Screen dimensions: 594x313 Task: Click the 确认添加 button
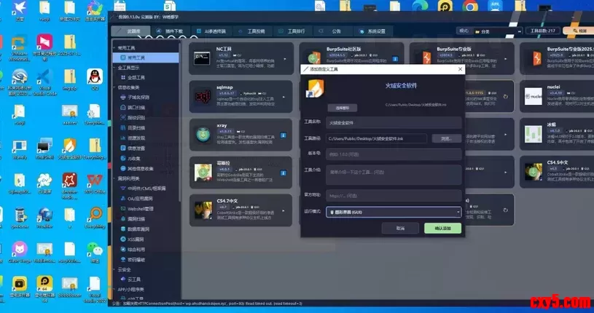pos(442,228)
